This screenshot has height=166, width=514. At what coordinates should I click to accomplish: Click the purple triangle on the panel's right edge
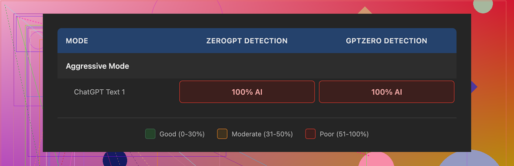[x=474, y=87]
